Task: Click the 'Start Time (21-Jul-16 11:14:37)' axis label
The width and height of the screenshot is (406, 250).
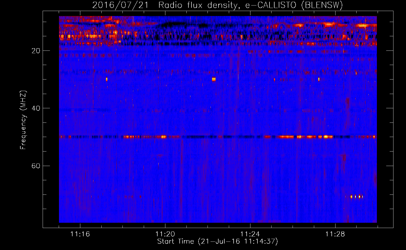Action: [x=218, y=241]
